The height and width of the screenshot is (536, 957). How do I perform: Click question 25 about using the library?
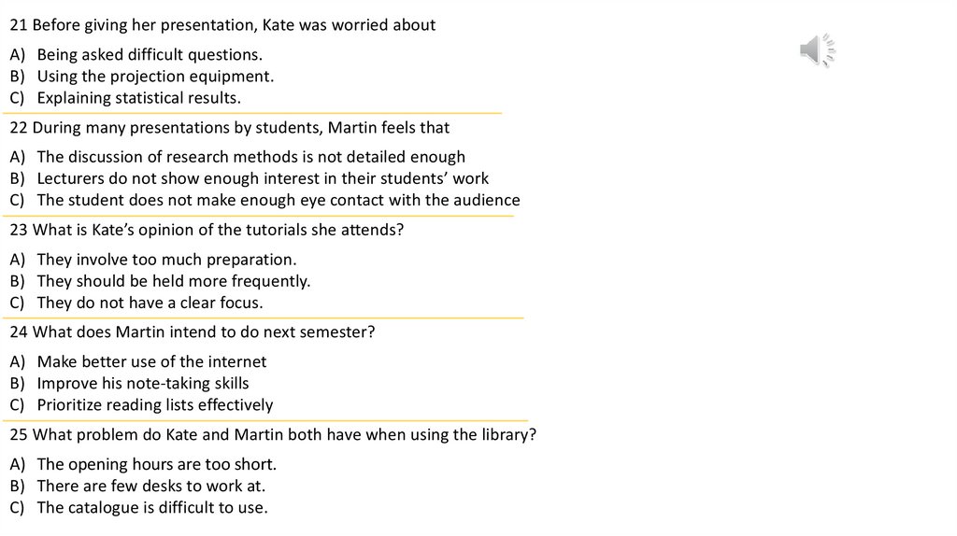(273, 435)
